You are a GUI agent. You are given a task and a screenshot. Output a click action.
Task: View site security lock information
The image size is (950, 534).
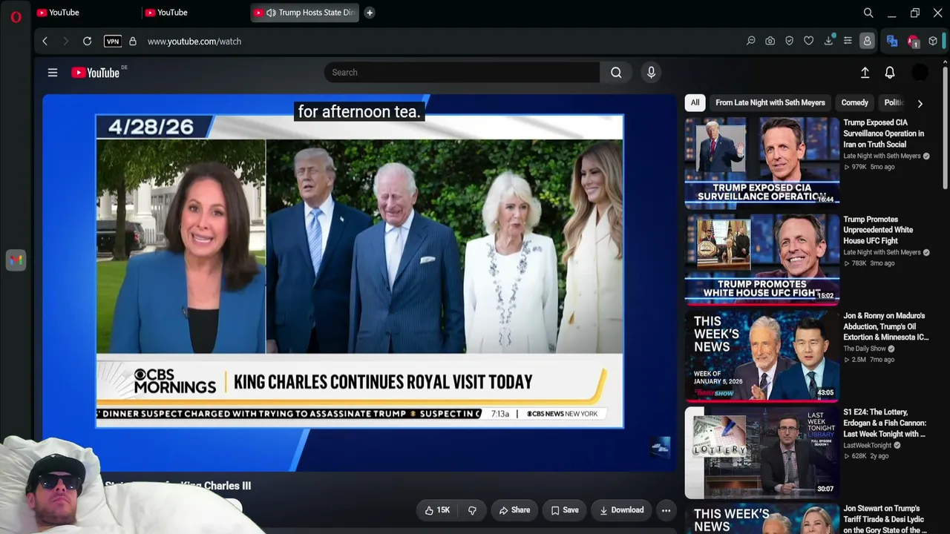(133, 42)
